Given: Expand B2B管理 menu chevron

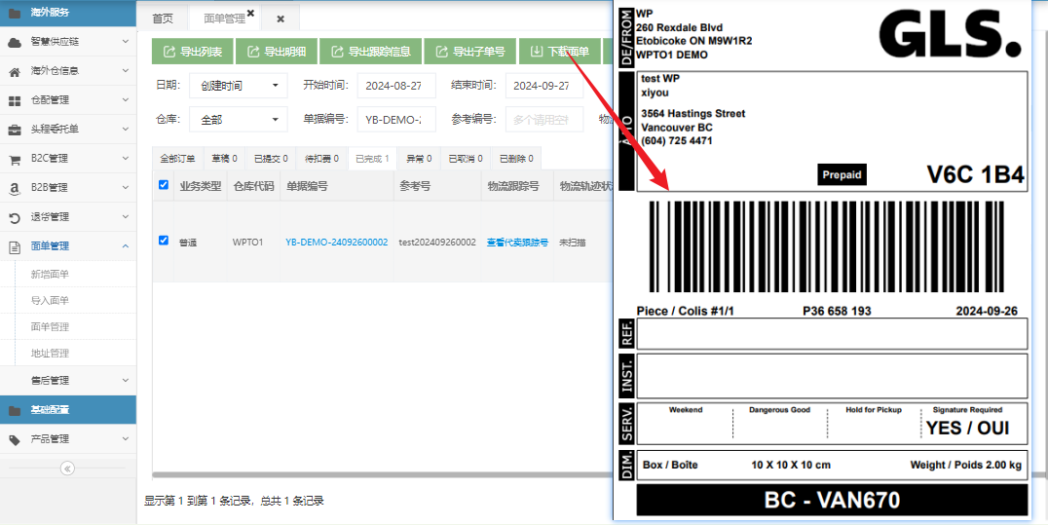Looking at the screenshot, I should (x=126, y=188).
